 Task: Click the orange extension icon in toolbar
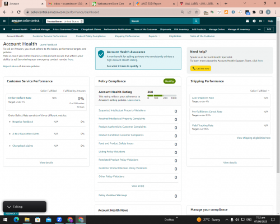point(226,12)
